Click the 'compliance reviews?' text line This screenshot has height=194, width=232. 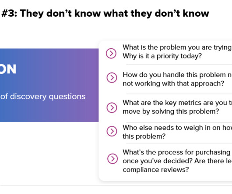click(x=156, y=170)
